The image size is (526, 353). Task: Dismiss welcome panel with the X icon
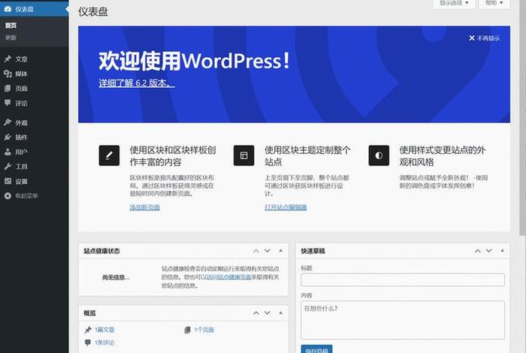point(472,38)
